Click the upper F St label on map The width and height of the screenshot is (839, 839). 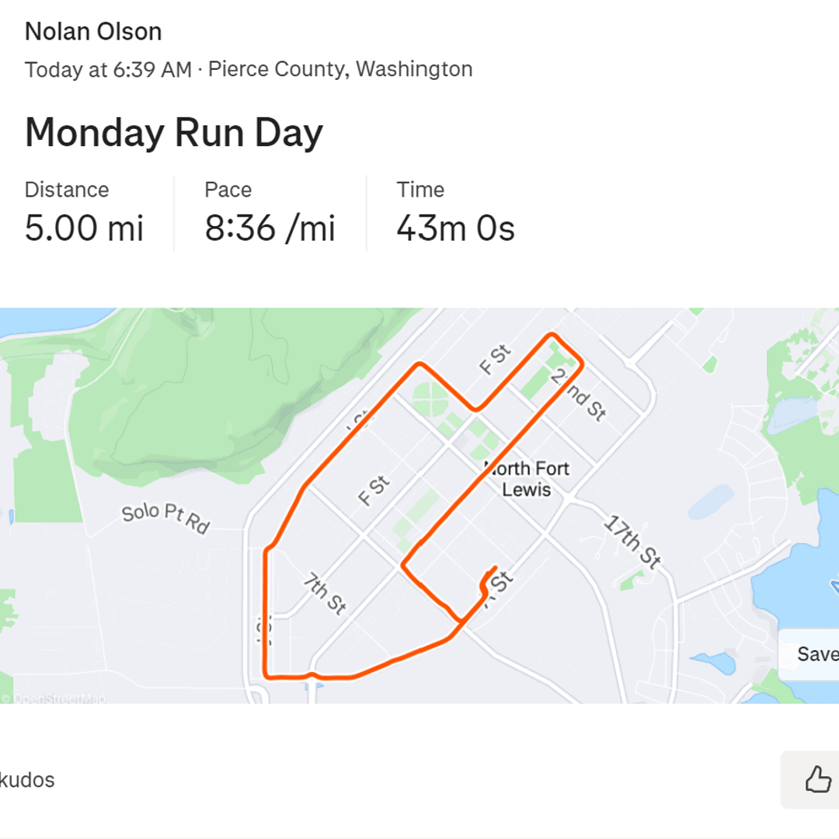click(495, 360)
